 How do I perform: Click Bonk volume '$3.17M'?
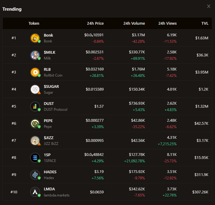tap(138, 35)
